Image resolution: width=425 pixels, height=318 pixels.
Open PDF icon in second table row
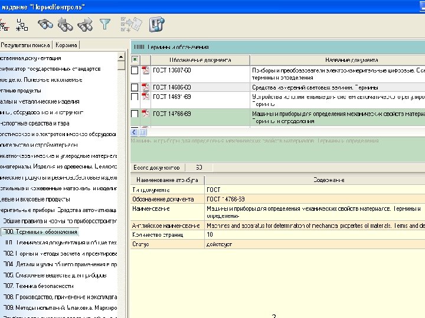click(x=145, y=87)
